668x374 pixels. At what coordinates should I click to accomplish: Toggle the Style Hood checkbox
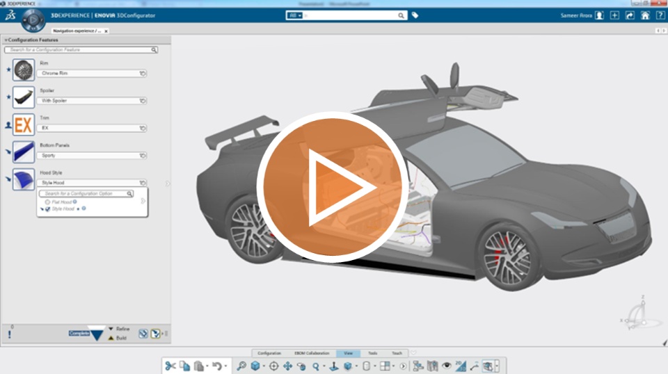(x=47, y=209)
